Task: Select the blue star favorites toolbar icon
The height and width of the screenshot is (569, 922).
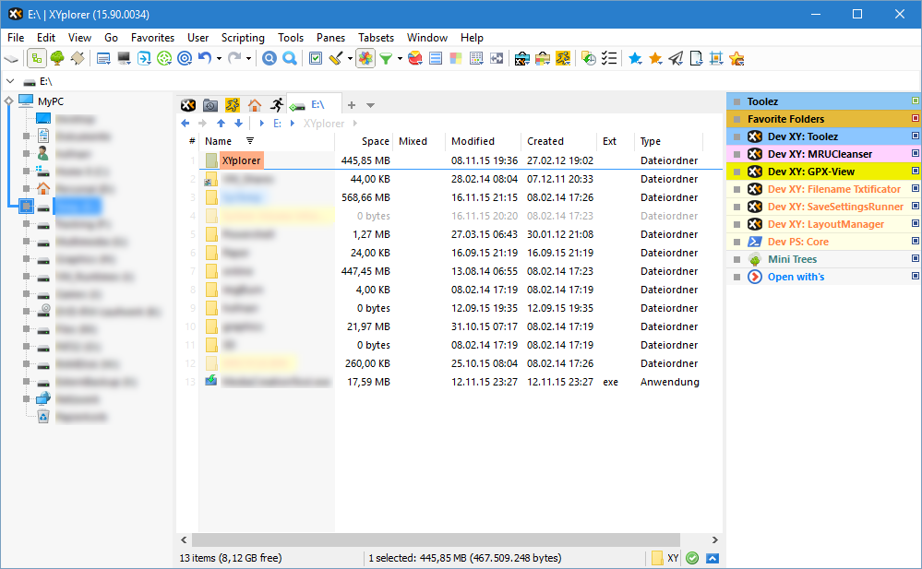Action: 634,57
